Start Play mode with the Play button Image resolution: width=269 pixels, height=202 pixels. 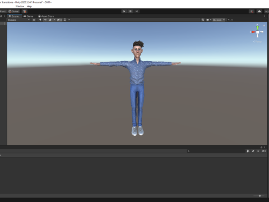pyautogui.click(x=124, y=11)
